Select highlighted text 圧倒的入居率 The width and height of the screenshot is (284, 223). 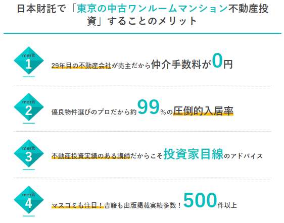(203, 110)
